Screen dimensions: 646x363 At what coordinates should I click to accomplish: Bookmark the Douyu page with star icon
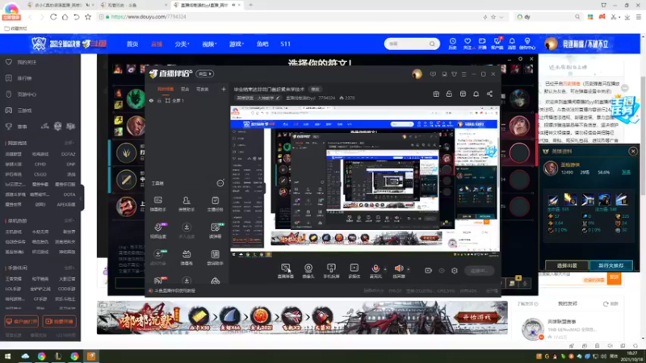tap(88, 17)
